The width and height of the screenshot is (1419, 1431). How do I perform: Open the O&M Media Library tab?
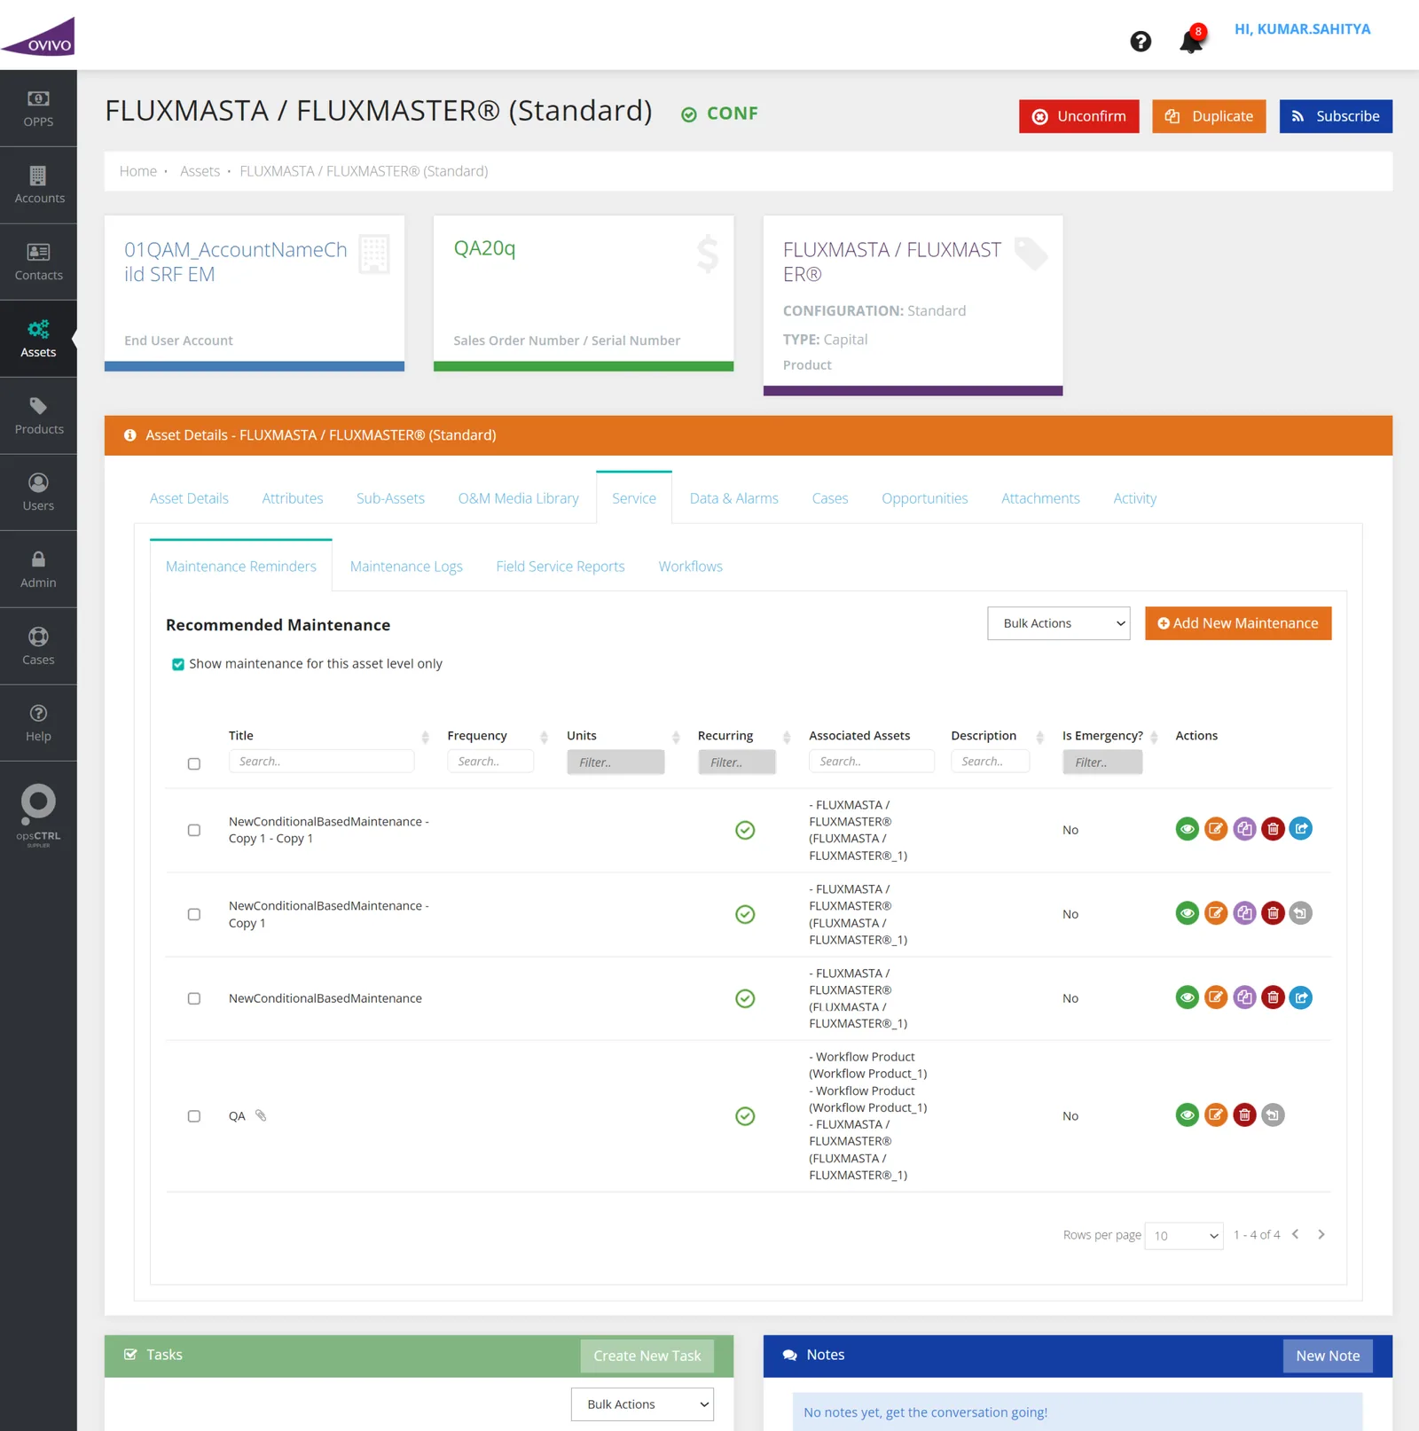coord(519,498)
